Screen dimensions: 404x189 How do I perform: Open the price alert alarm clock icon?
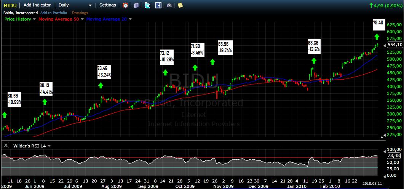point(125,5)
